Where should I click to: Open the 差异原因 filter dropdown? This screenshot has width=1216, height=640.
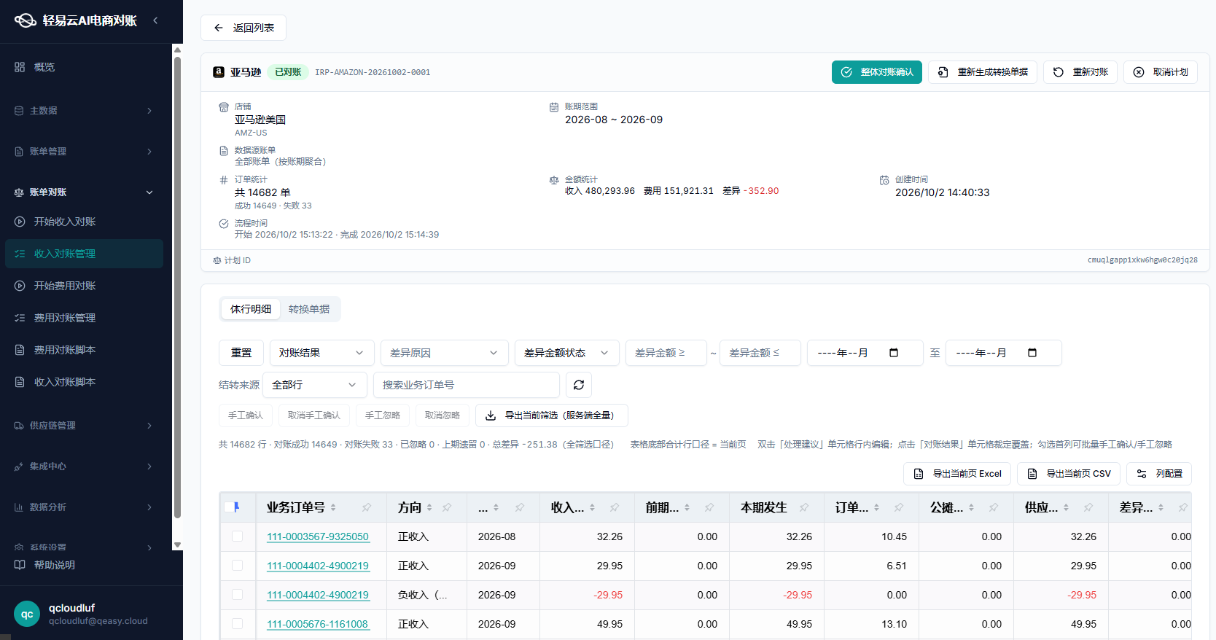444,353
